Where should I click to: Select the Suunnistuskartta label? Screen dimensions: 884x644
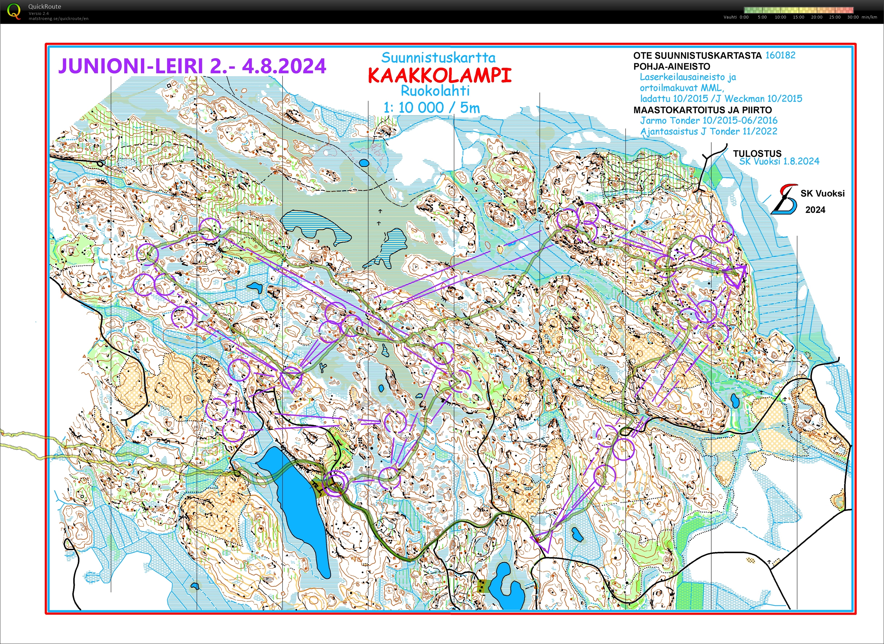pos(439,58)
